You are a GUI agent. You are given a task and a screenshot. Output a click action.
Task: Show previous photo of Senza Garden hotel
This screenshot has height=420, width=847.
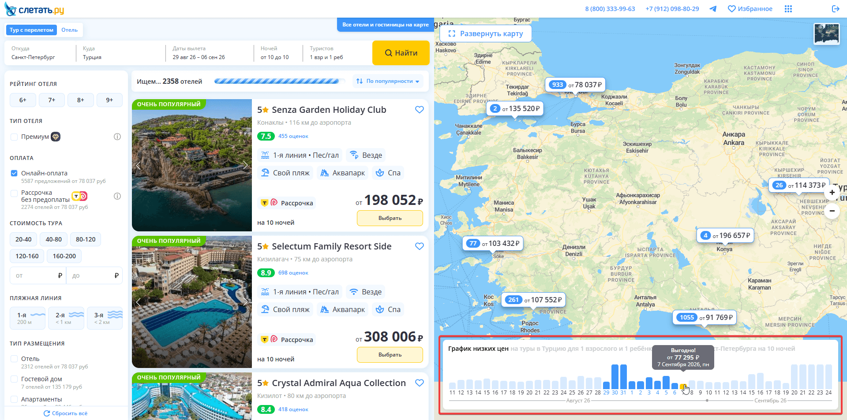tap(138, 165)
